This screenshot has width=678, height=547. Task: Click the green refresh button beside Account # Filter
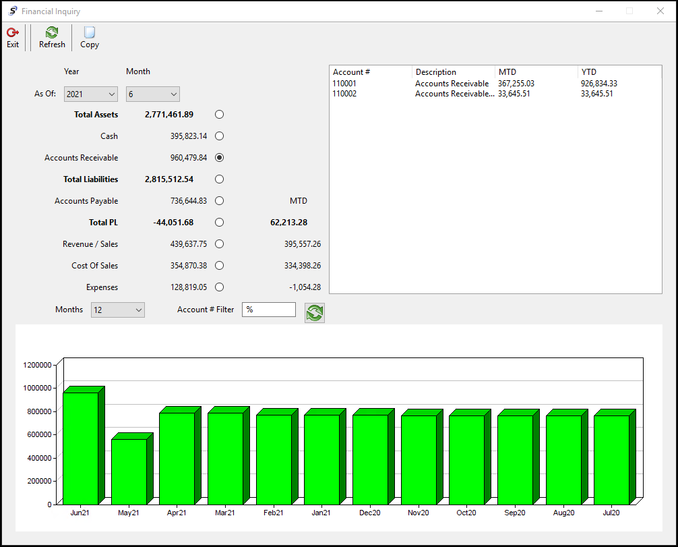314,312
